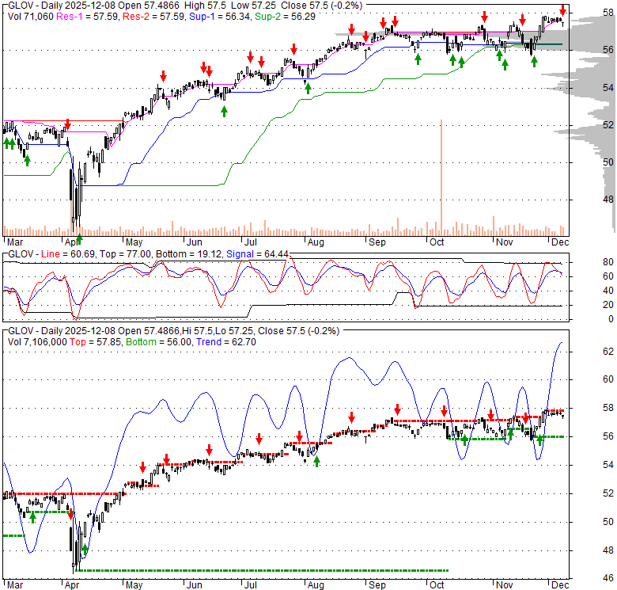Viewport: 617px width, 590px height.
Task: Click the red arrow above the late August candles in the bottom chart
Action: click(351, 417)
